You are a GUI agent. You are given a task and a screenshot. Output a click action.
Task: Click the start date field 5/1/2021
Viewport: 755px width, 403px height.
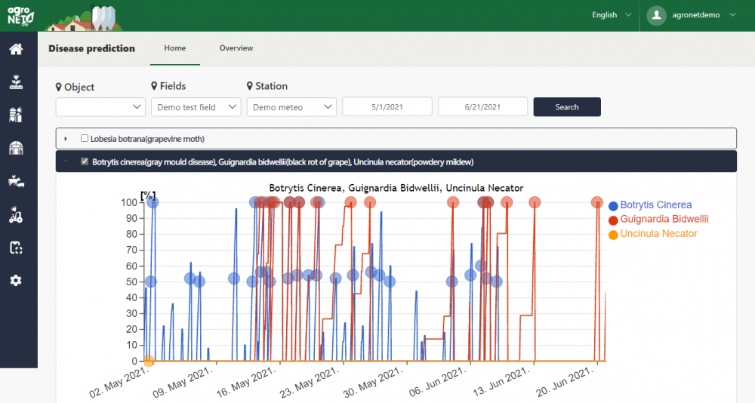pyautogui.click(x=387, y=107)
